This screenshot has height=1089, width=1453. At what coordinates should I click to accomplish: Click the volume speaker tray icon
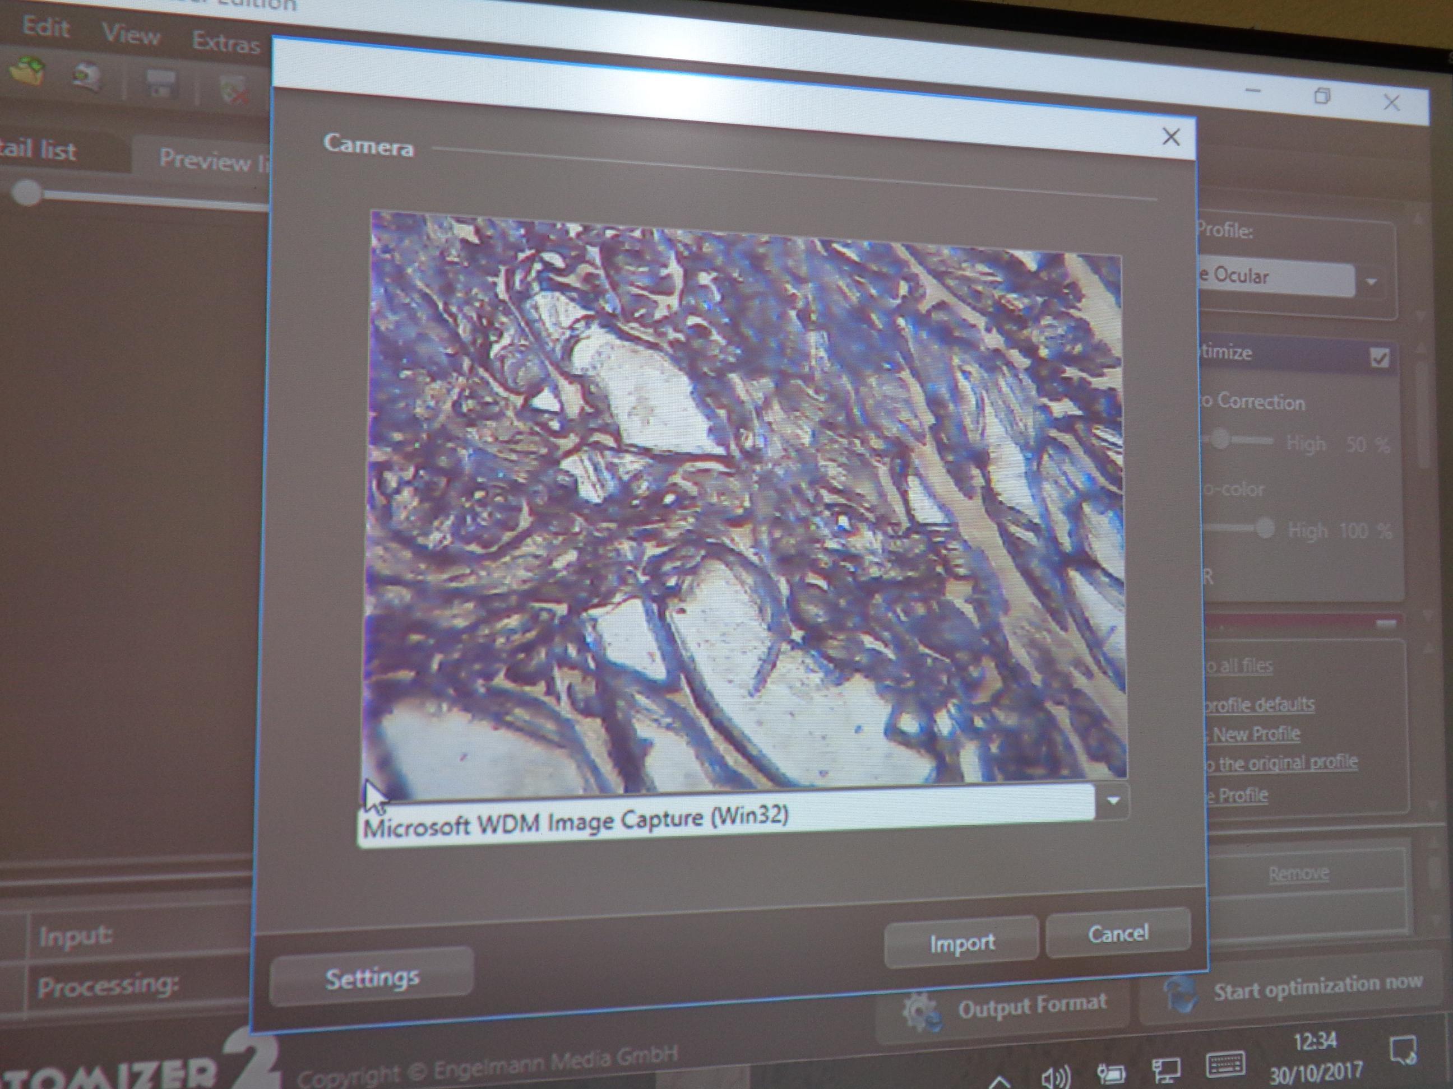pyautogui.click(x=1056, y=1076)
